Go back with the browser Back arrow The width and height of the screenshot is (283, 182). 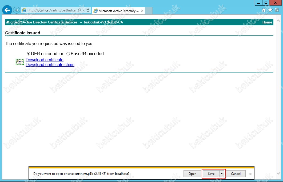7,10
